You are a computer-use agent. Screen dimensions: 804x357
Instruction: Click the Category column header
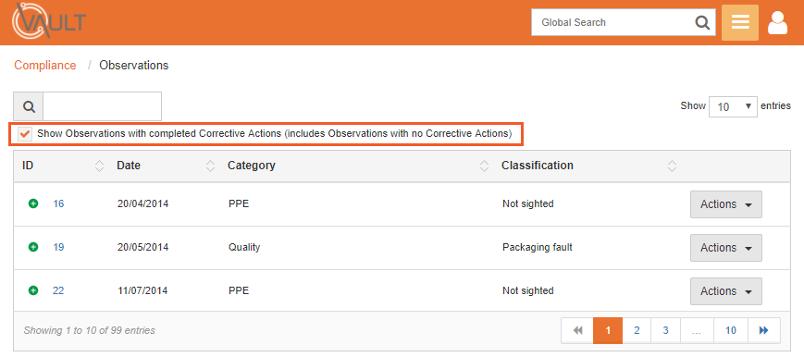pos(252,166)
